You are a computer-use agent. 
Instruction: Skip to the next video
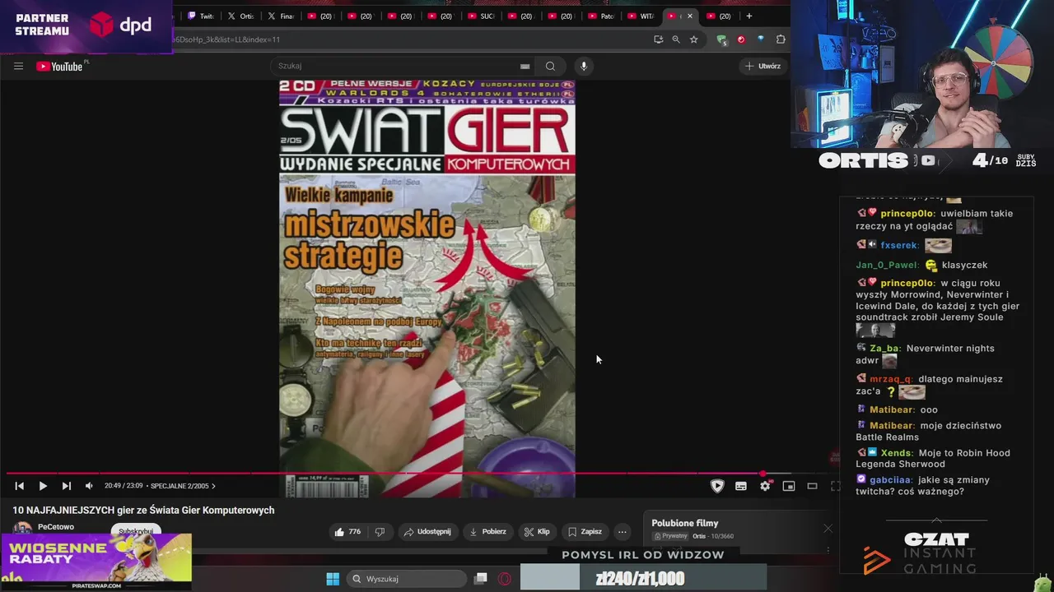[67, 486]
